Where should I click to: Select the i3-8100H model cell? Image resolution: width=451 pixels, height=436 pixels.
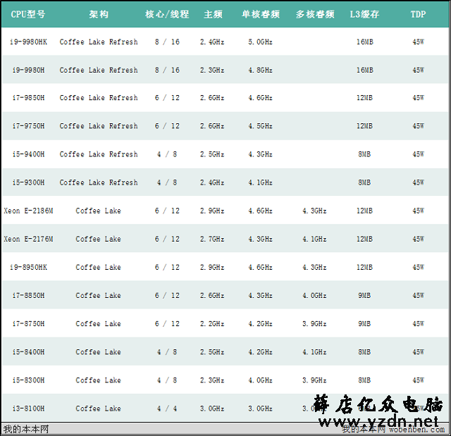[x=28, y=409]
